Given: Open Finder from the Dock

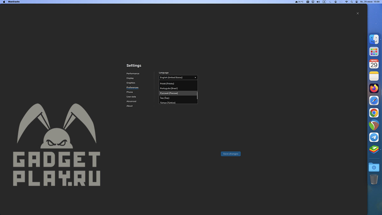Looking at the screenshot, I should point(374,39).
